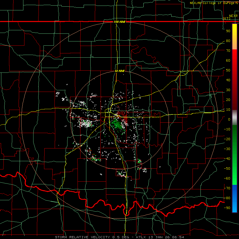Click the -50 scale value
This screenshot has height=239, width=239.
point(227,169)
